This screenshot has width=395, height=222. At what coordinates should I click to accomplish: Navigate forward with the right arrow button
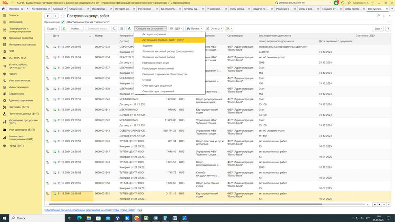pyautogui.click(x=55, y=16)
